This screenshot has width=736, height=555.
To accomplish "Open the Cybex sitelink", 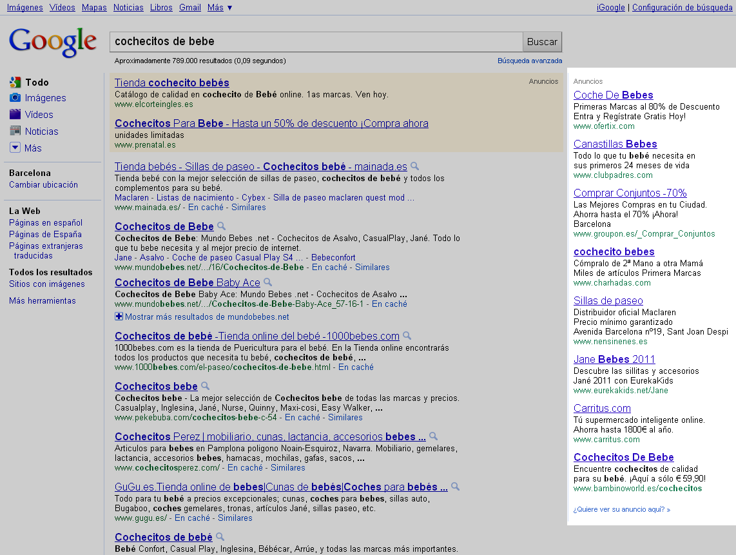I will (x=253, y=198).
